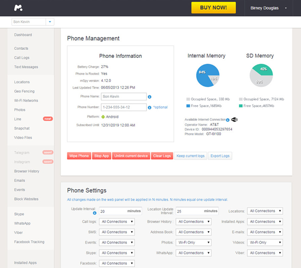The image size is (301, 268).
Task: Open the Call logs connection dropdown
Action: click(117, 222)
